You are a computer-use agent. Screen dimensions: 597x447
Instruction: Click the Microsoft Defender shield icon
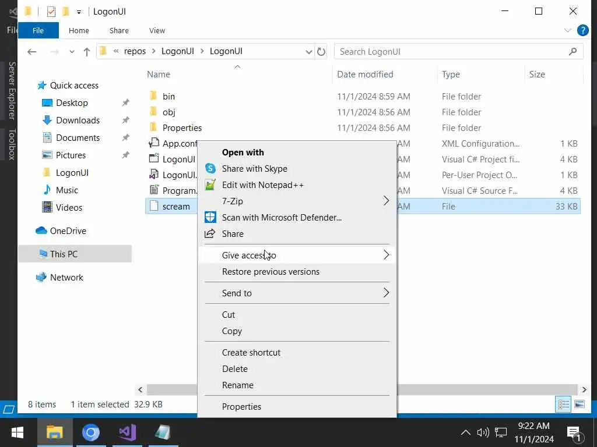pos(210,218)
